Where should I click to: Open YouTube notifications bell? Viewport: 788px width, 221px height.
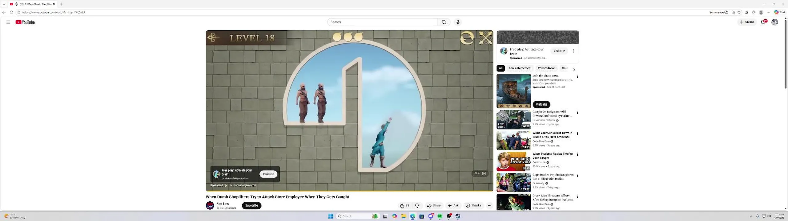tap(763, 22)
